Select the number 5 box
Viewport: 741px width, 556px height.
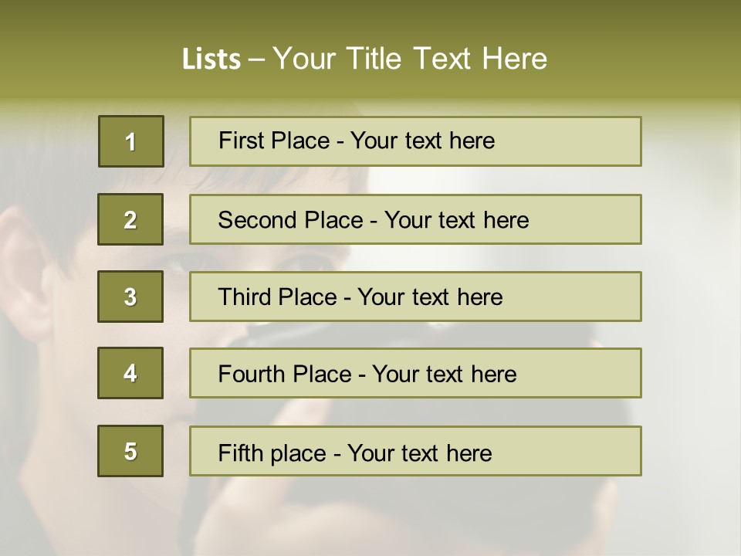pyautogui.click(x=130, y=451)
